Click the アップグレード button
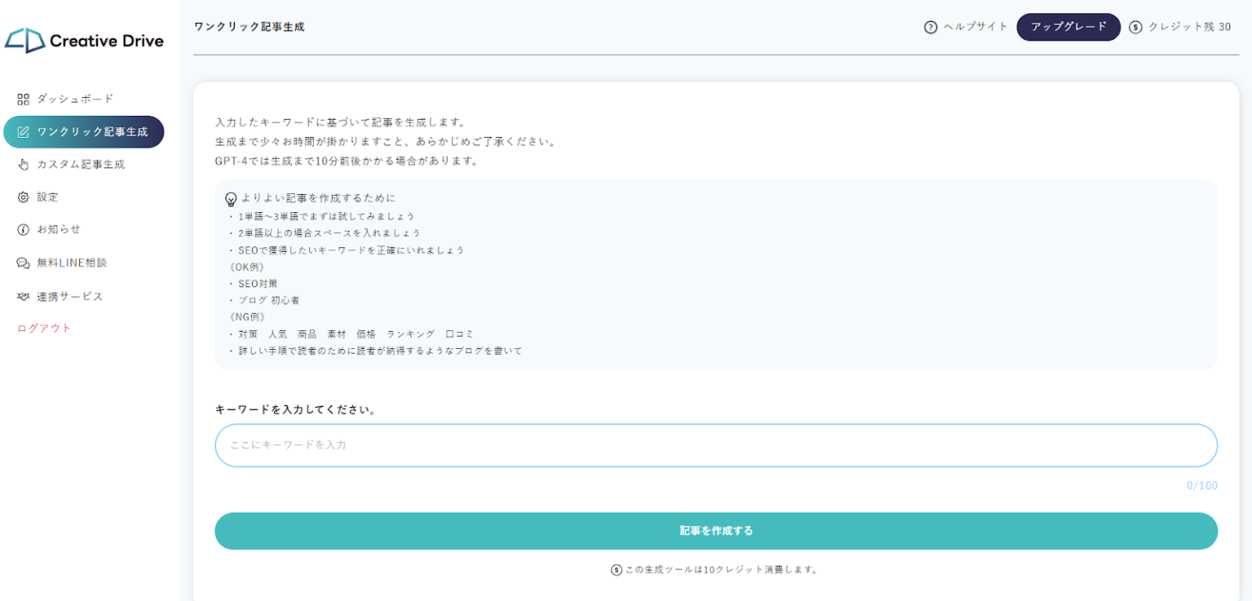The width and height of the screenshot is (1252, 601). [x=1068, y=26]
